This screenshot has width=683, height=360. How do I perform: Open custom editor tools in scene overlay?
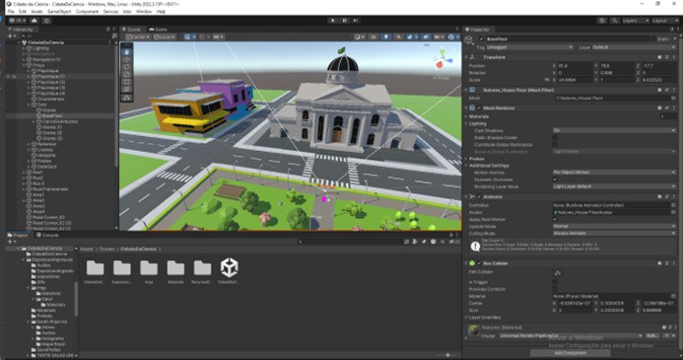point(127,98)
